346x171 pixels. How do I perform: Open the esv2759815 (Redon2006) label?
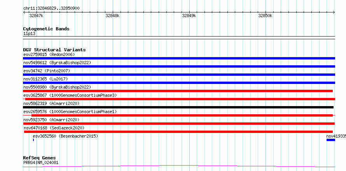coord(49,54)
